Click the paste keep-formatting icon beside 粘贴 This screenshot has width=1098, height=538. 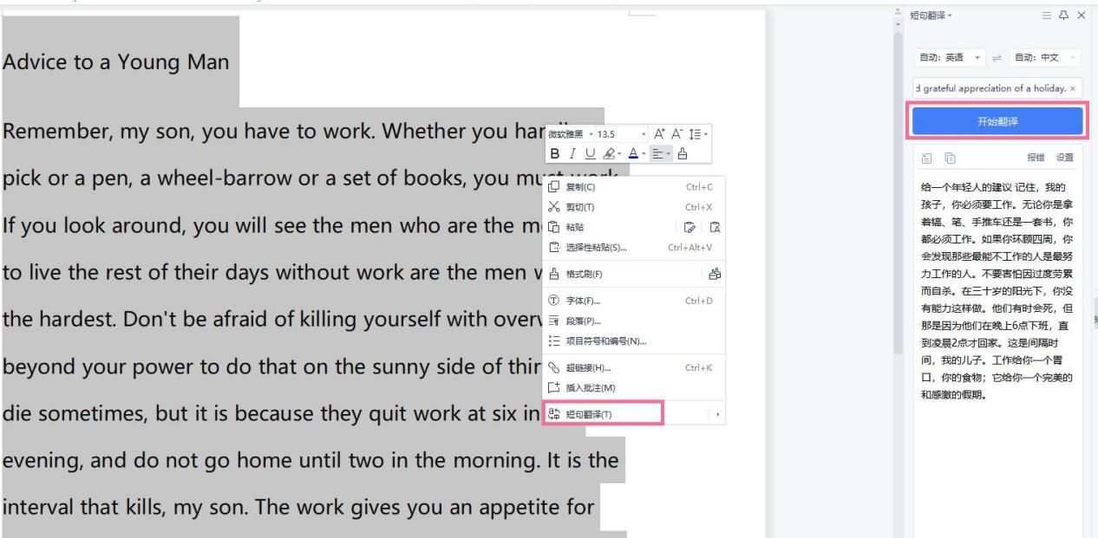click(x=691, y=227)
